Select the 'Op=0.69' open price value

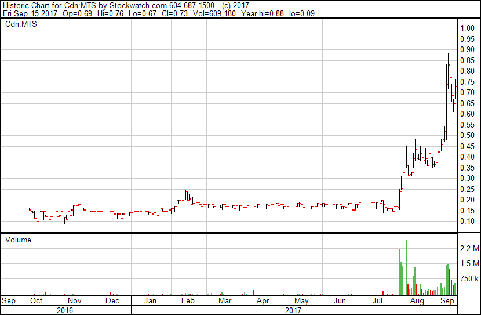click(77, 13)
